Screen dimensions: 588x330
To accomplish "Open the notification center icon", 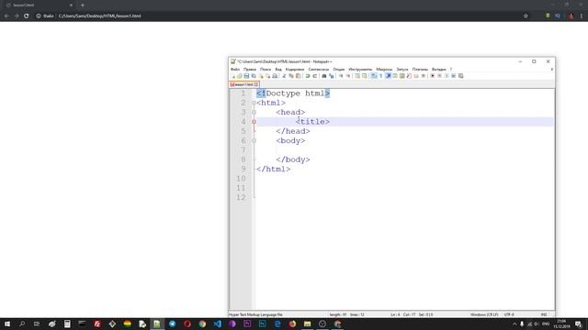I will (579, 324).
